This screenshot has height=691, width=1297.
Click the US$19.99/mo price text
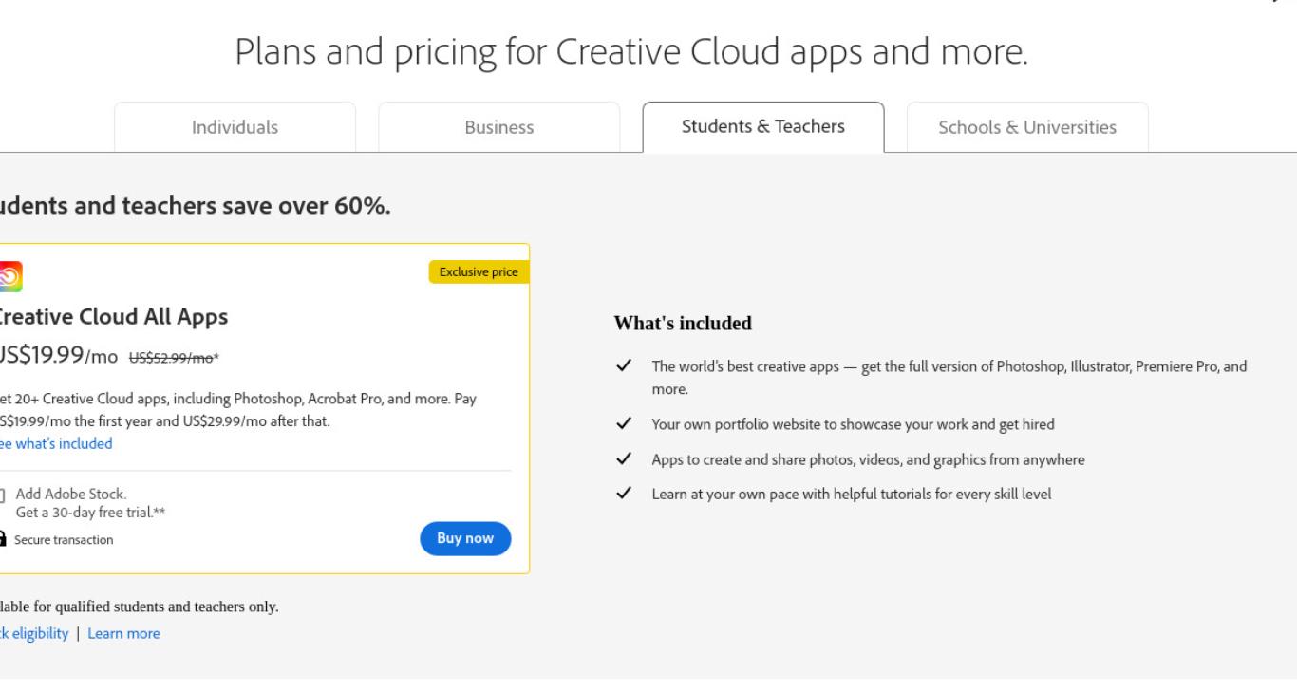click(x=59, y=356)
